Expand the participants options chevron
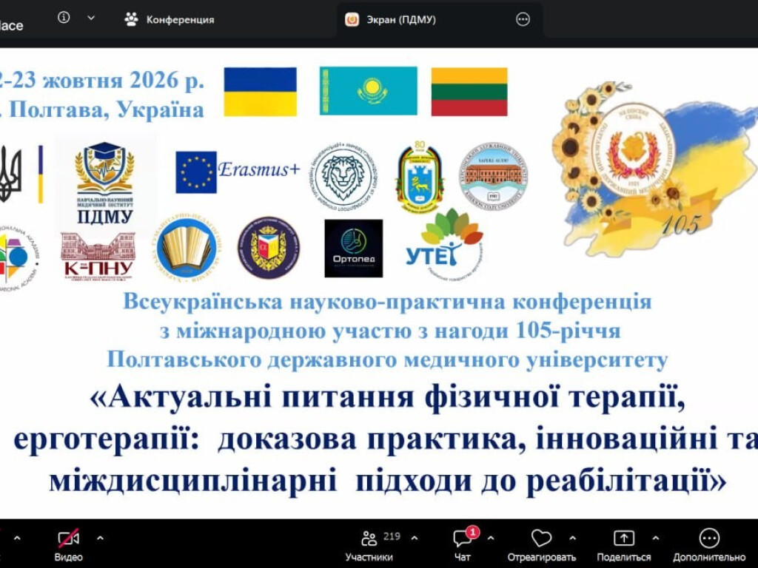 tap(415, 538)
